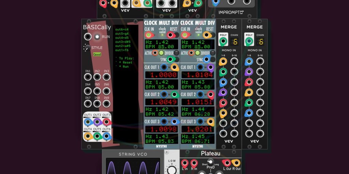Click the 1.0000 ratio display

coord(162,75)
